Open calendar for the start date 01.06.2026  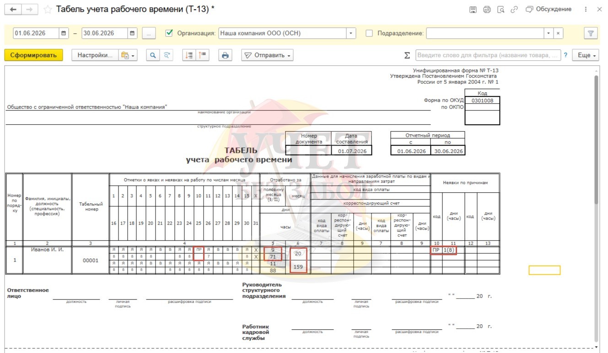point(64,33)
